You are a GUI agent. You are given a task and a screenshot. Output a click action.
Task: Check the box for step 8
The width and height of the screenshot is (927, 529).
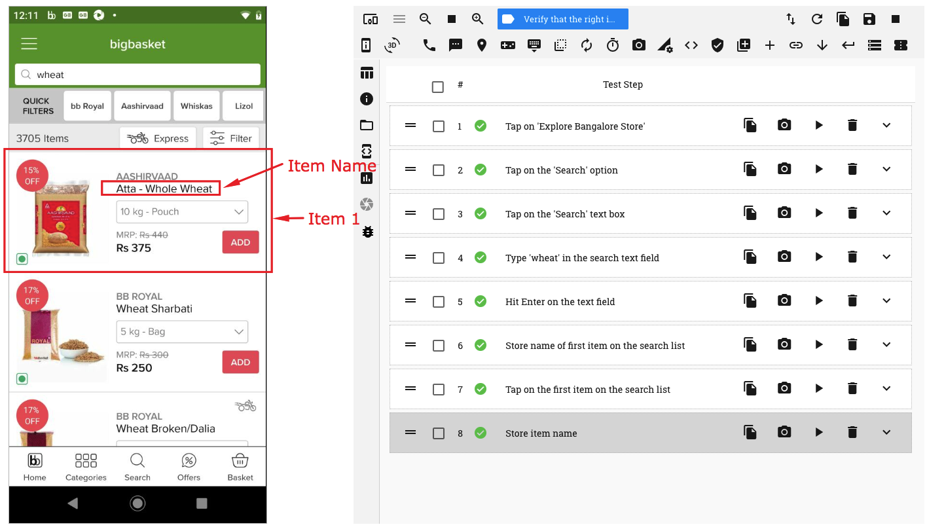439,433
